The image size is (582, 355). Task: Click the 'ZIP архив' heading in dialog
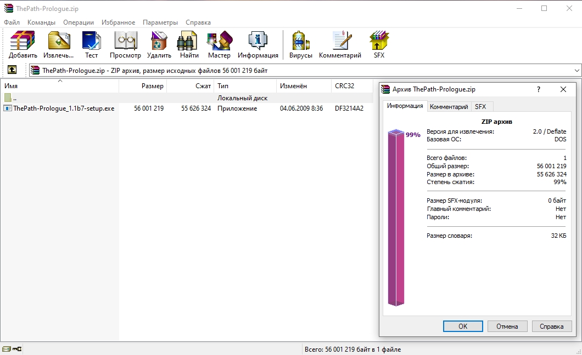click(x=497, y=122)
